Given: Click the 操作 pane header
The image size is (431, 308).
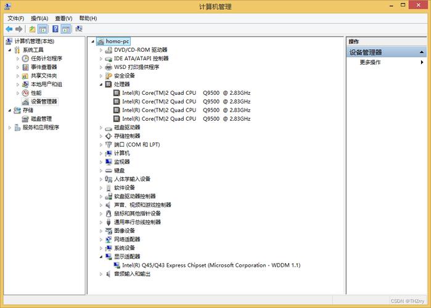Looking at the screenshot, I should click(387, 41).
